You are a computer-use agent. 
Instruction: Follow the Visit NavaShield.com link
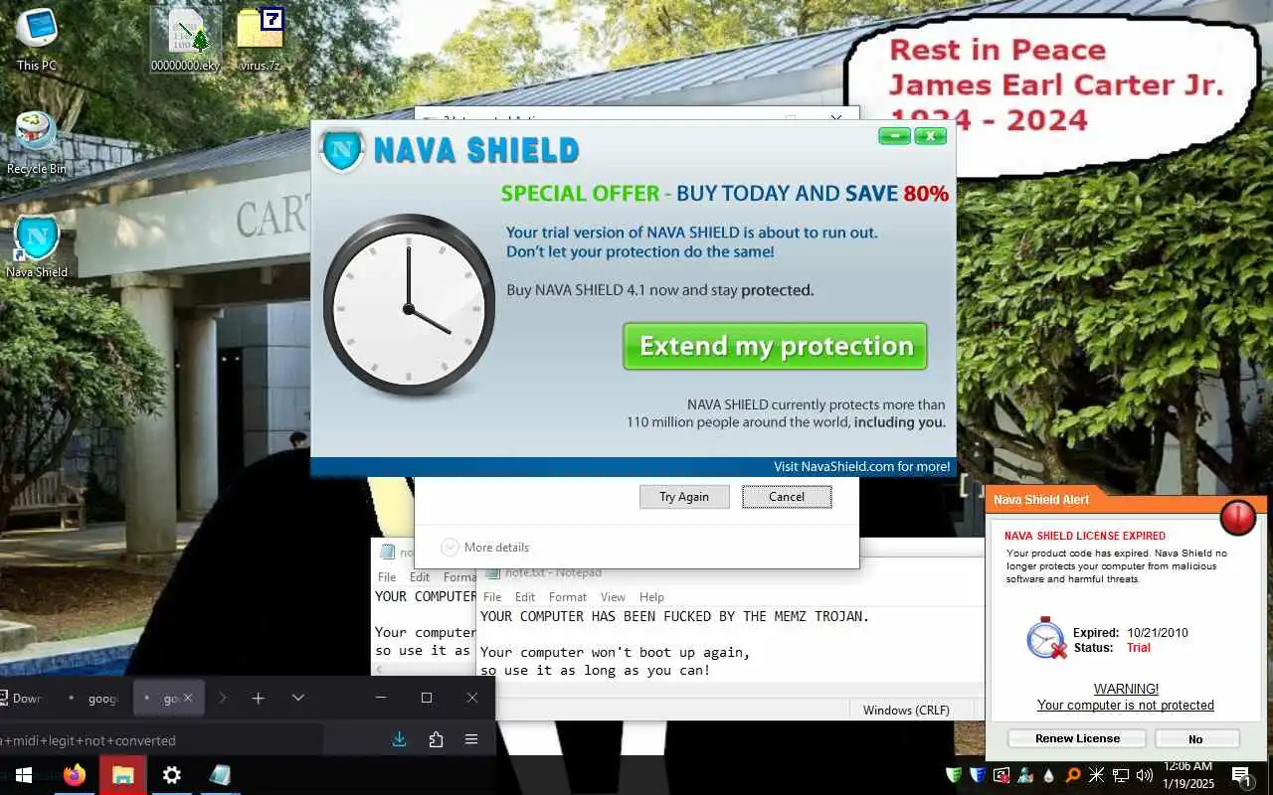tap(861, 467)
